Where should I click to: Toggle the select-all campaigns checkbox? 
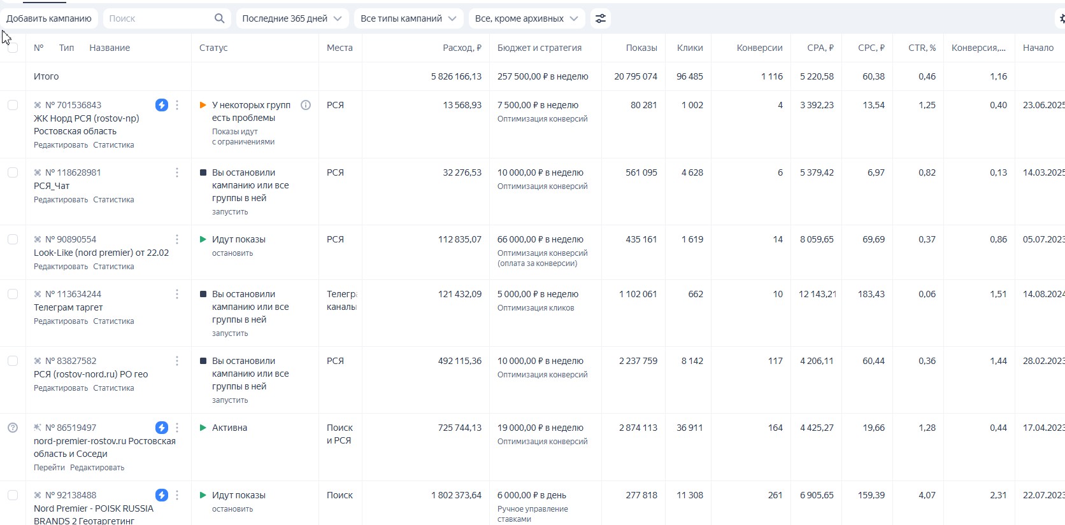13,48
